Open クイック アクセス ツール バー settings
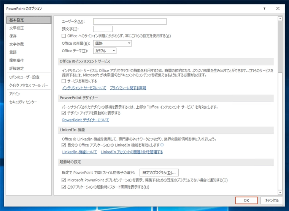Viewport: 289px width, 211px height. click(x=29, y=85)
